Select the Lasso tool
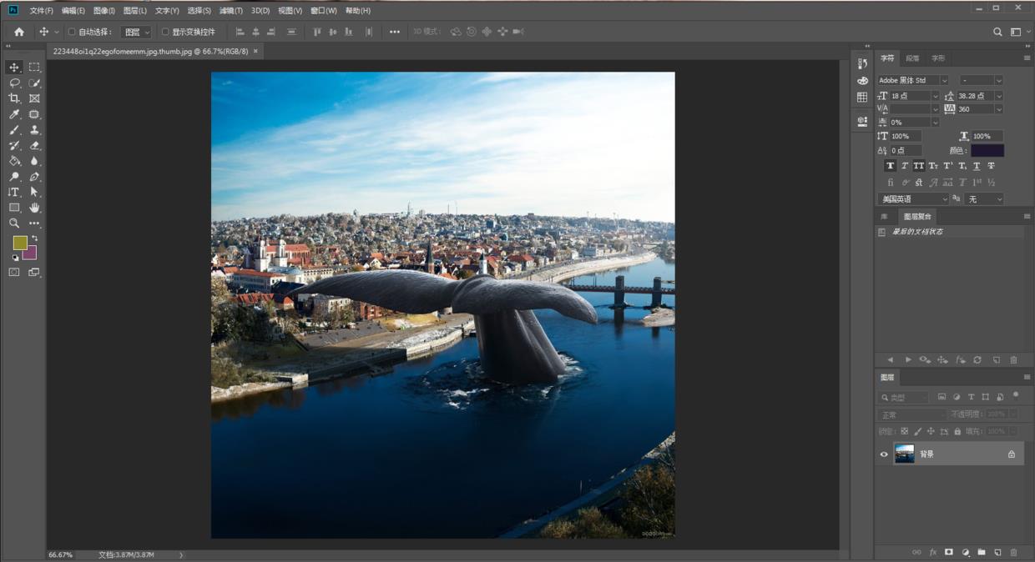The image size is (1035, 562). (14, 83)
